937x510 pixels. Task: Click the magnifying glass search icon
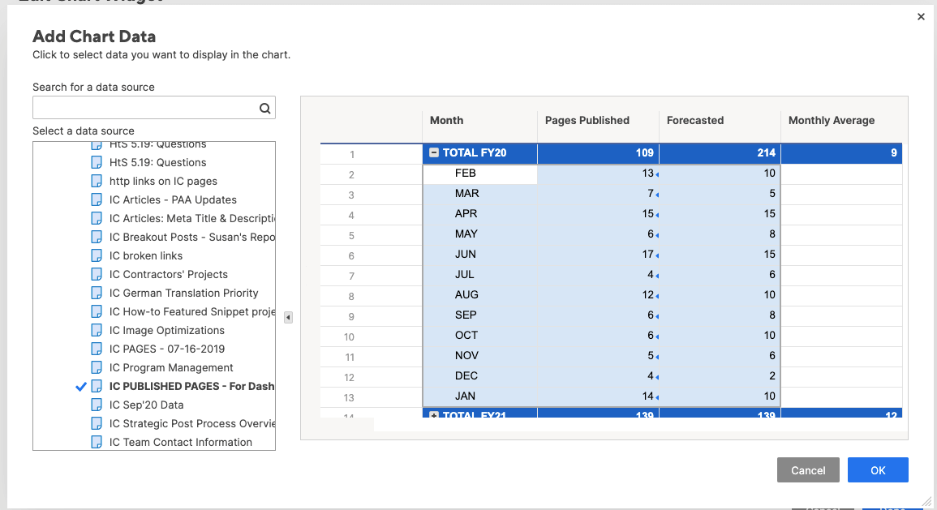264,107
